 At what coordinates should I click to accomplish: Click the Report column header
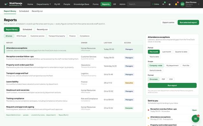coord(10,43)
